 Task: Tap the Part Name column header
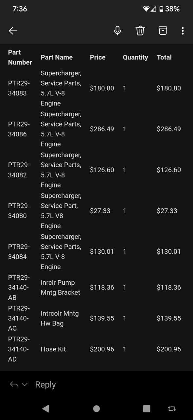coord(57,57)
